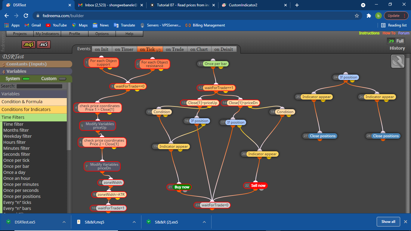Screen dimensions: 411x231
Task: Switch to the on Init event tab
Action: (x=102, y=49)
